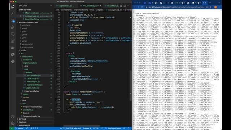This screenshot has width=231, height=130.
Task: Open the Python view in the activity bar
Action: click(x=13, y=61)
